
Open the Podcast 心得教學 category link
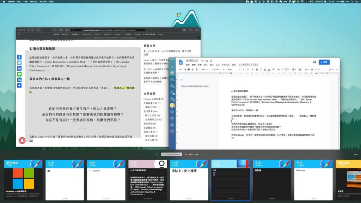tap(154, 99)
